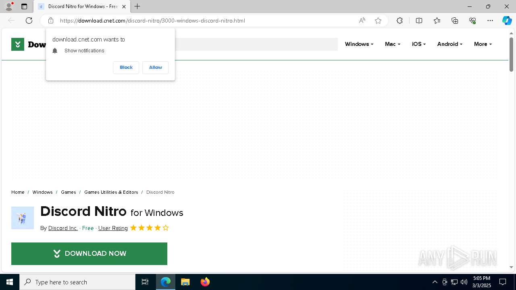
Task: Open Copilot sidebar icon
Action: 507,21
